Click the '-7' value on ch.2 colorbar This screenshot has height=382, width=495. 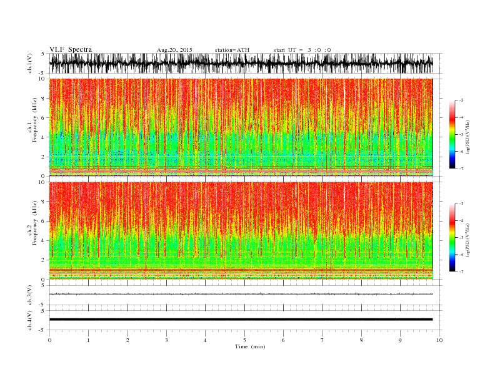tap(461, 272)
